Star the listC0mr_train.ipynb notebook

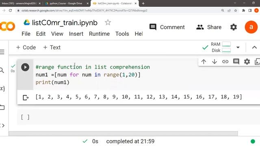point(108,22)
